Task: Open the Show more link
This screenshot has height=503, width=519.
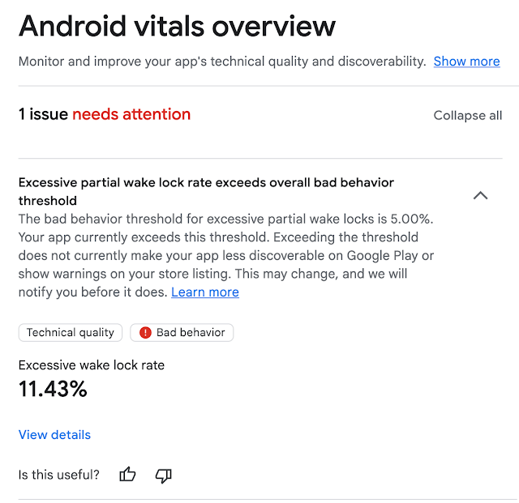Action: tap(466, 62)
